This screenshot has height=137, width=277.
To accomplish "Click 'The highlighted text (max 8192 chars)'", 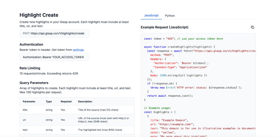I will click(100, 130).
